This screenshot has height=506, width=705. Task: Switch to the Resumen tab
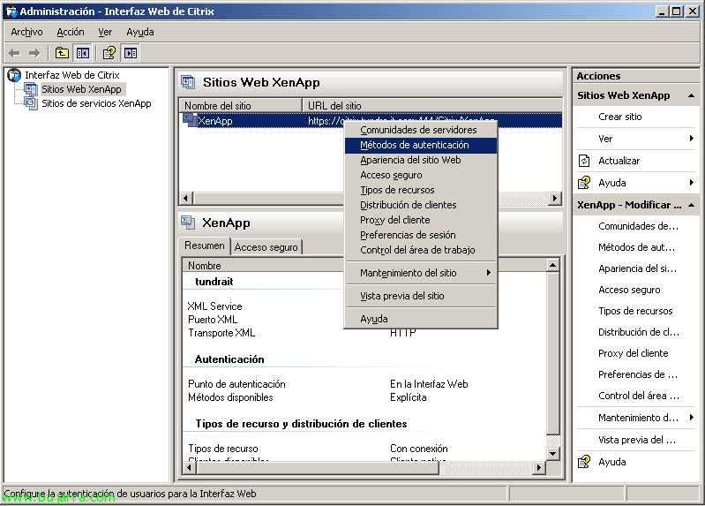pyautogui.click(x=205, y=245)
